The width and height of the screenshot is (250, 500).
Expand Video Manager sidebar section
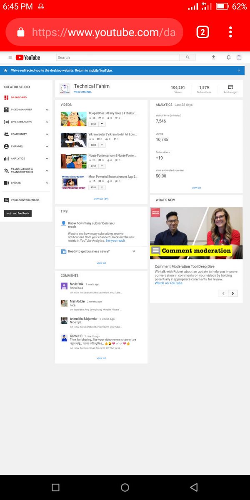point(47,110)
